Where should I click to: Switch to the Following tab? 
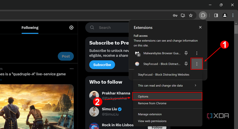30,28
